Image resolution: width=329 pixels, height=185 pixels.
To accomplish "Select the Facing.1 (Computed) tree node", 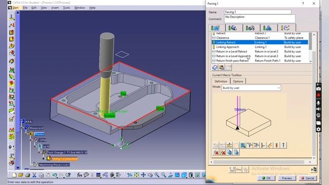I will coord(65,159).
